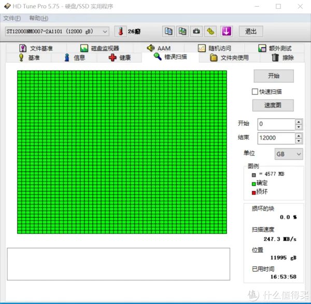Image resolution: width=311 pixels, height=304 pixels.
Task: Open the 随机访问 tab
Action: tap(215, 48)
